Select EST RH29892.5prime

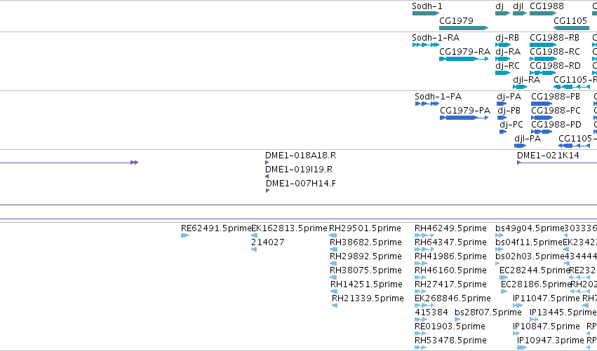click(x=333, y=264)
